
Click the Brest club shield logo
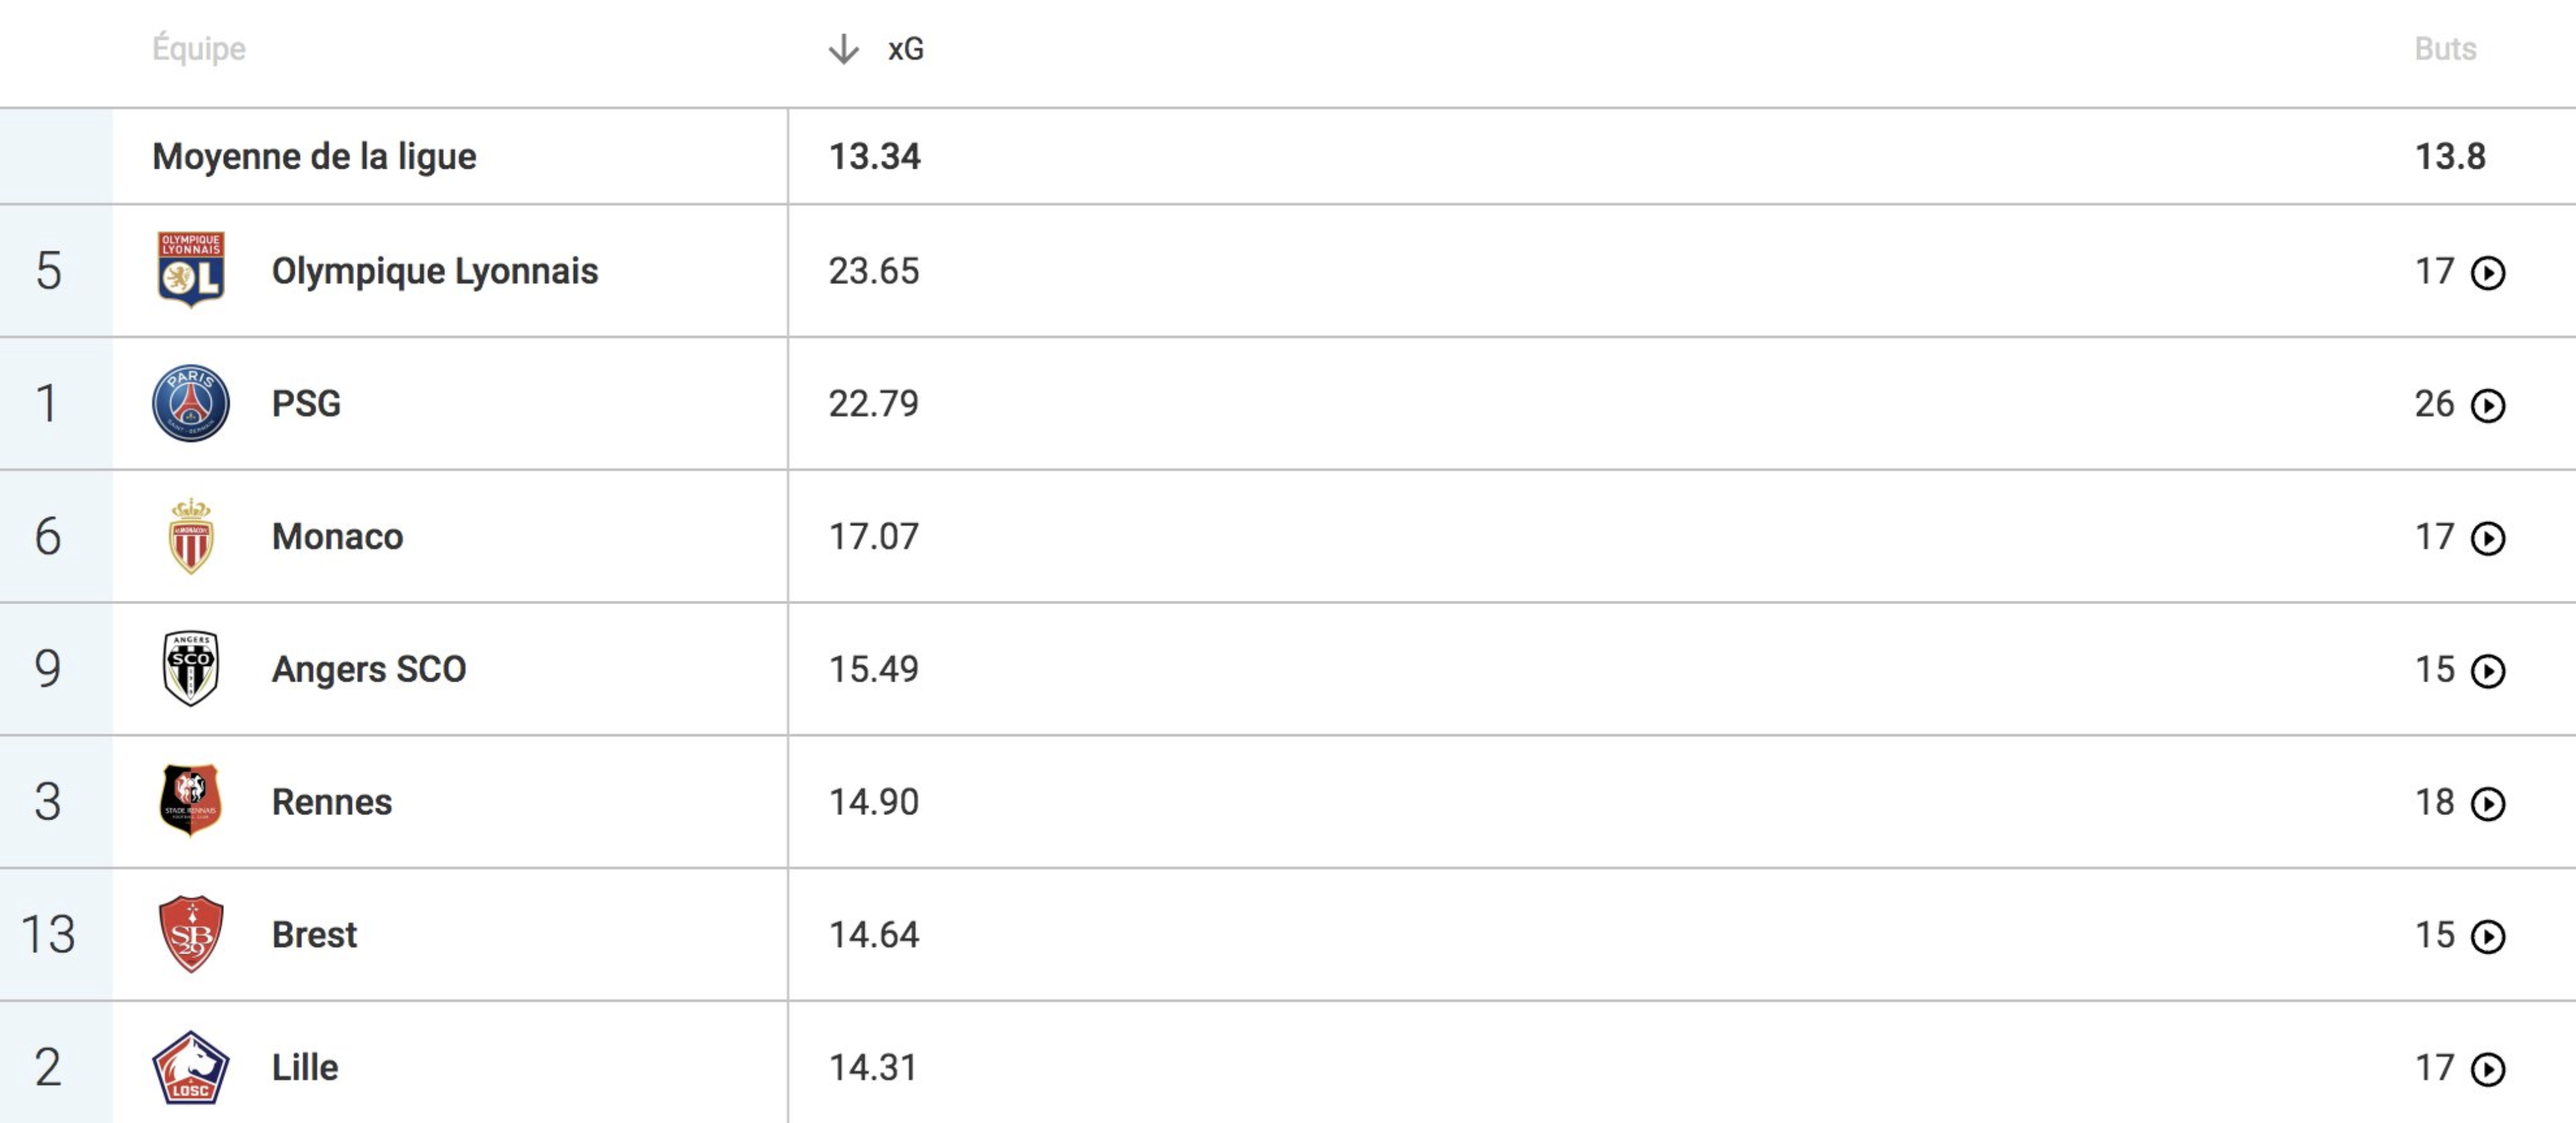pos(191,934)
